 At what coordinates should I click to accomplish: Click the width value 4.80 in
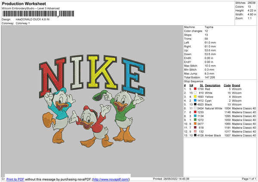point(252,15)
